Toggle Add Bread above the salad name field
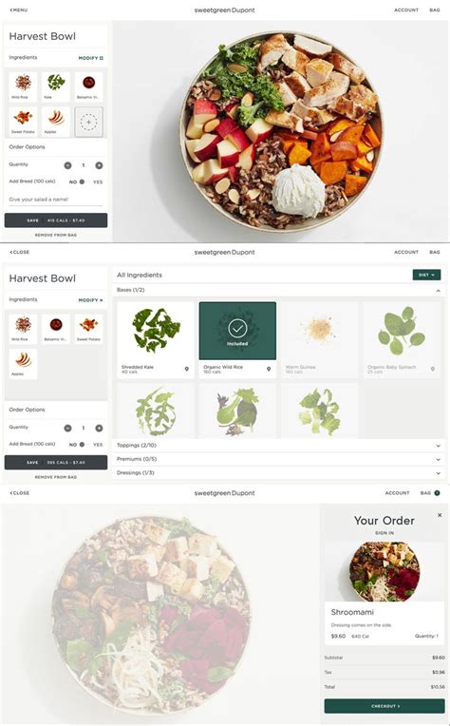 coord(82,181)
